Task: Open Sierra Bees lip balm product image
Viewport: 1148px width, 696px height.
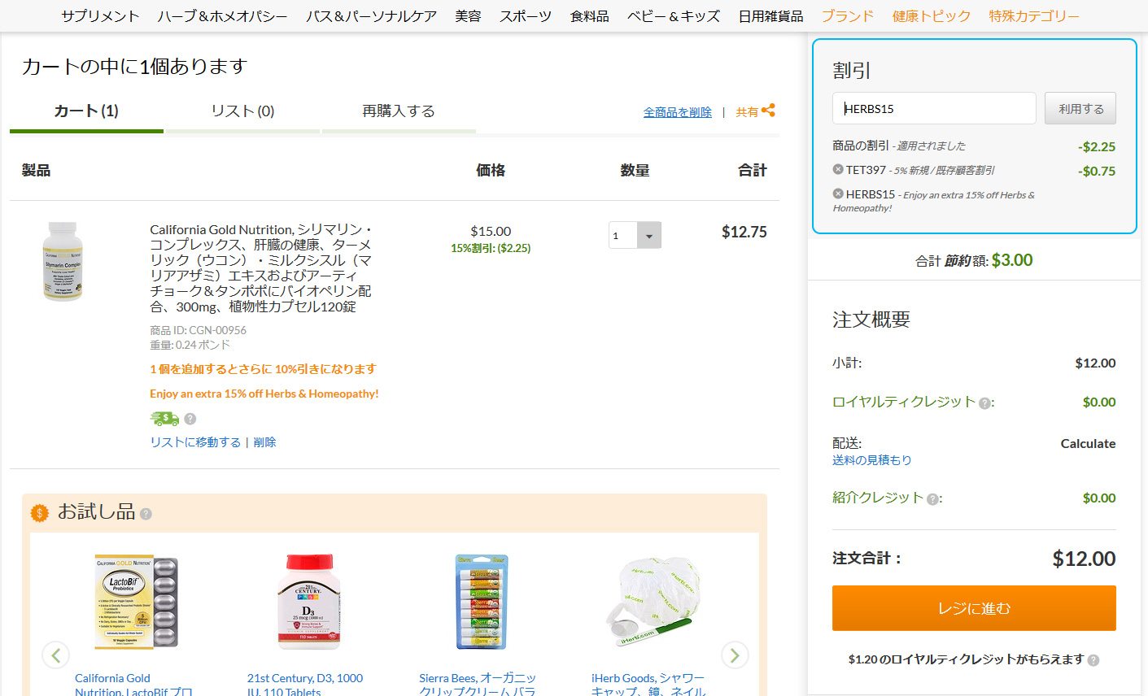Action: click(482, 602)
